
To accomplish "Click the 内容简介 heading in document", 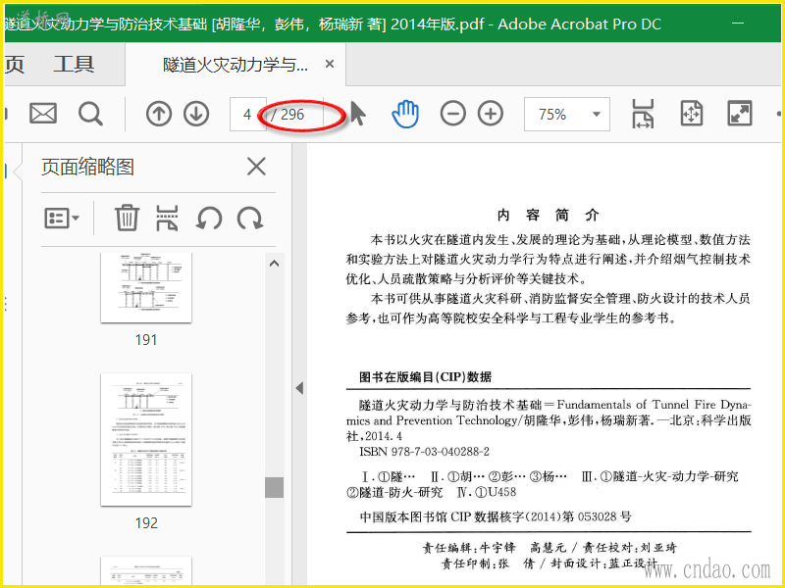I will coord(548,215).
